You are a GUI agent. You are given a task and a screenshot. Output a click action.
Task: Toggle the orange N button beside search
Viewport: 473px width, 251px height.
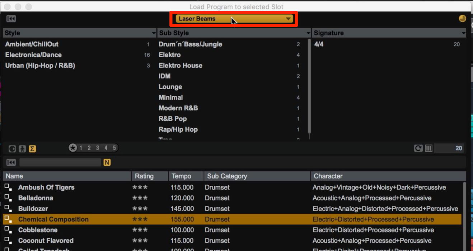tap(107, 162)
